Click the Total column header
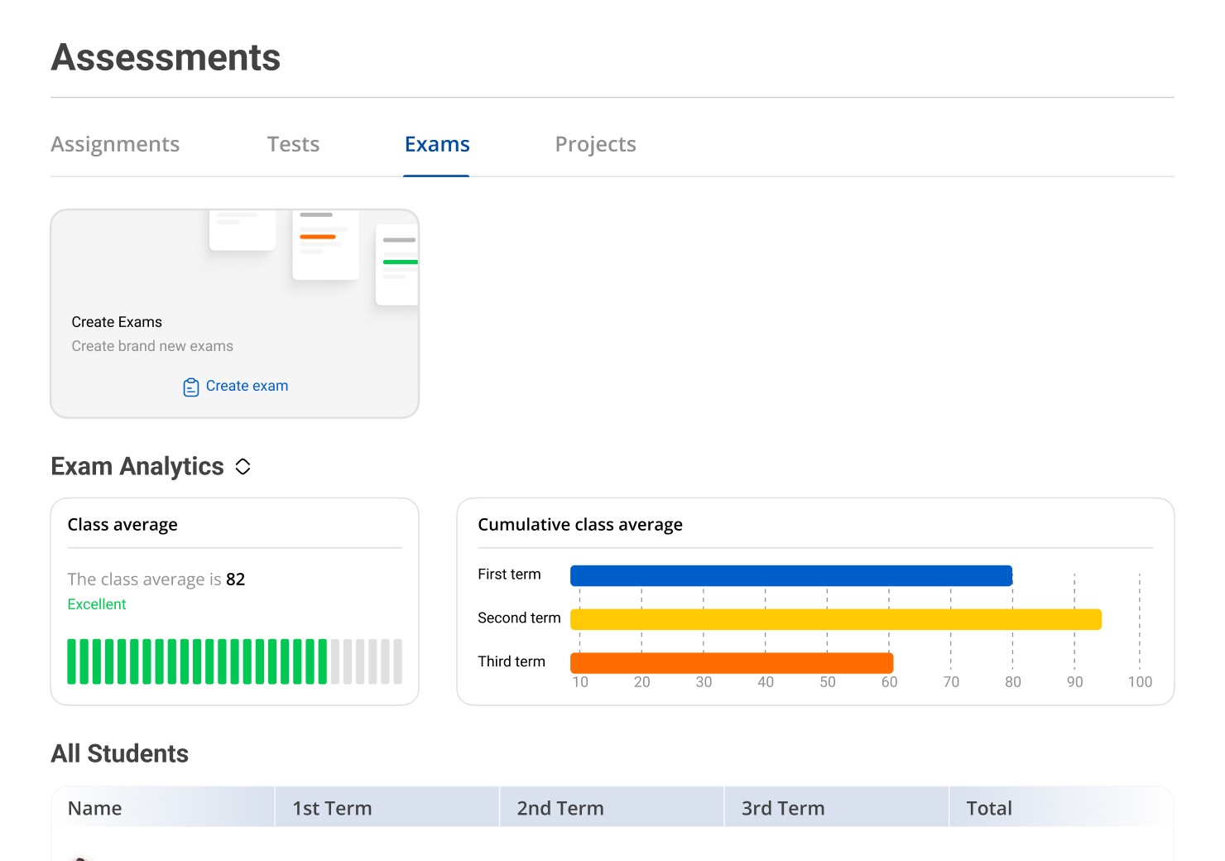Viewport: 1225px width, 861px height. (1061, 807)
